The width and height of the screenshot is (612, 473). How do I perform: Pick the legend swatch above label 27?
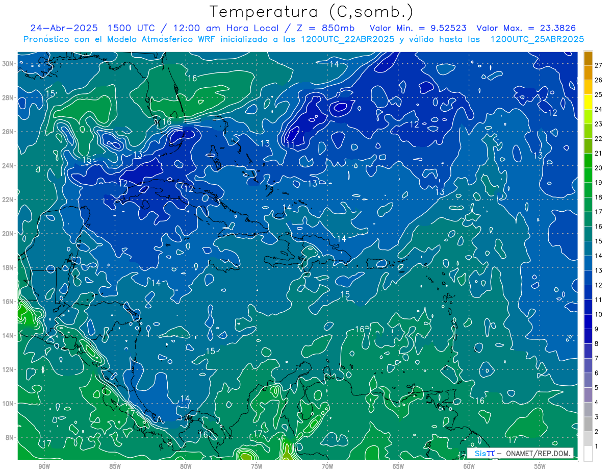click(588, 58)
